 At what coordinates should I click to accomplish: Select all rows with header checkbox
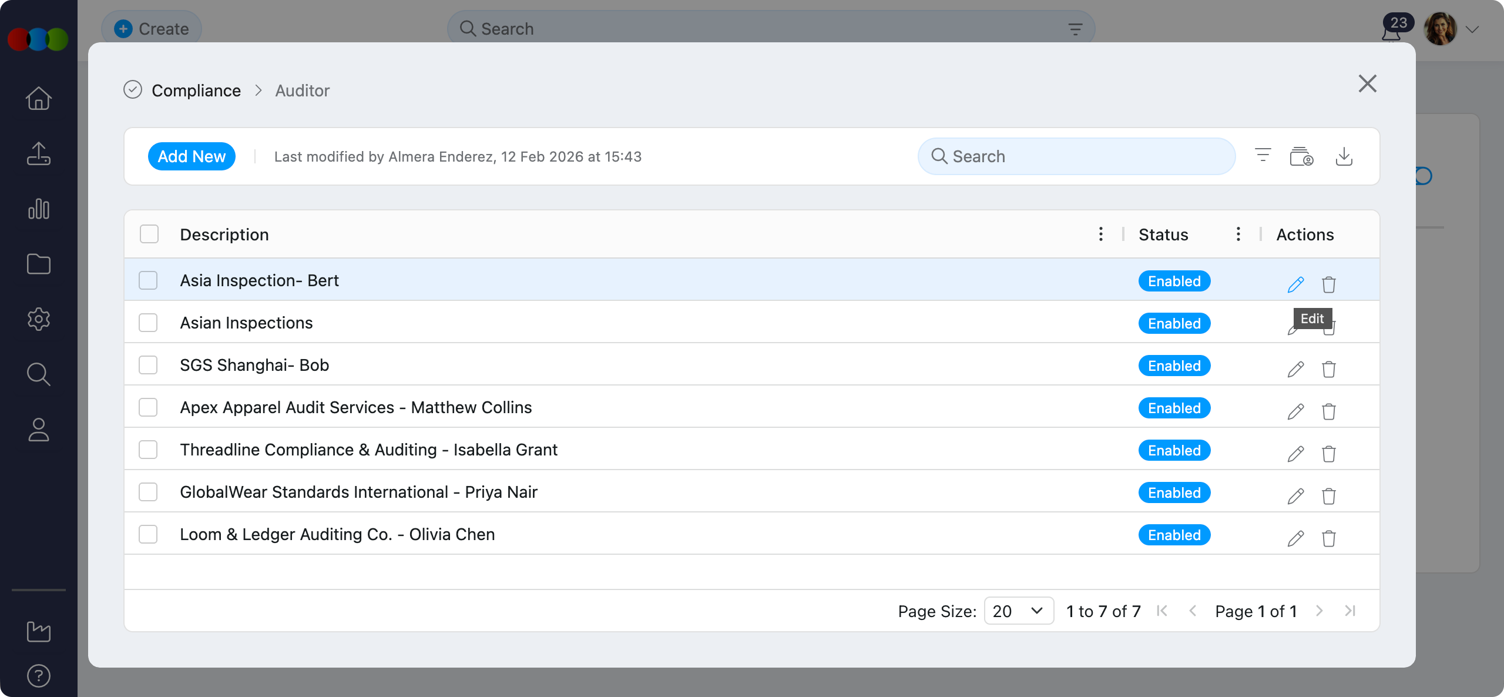(149, 234)
